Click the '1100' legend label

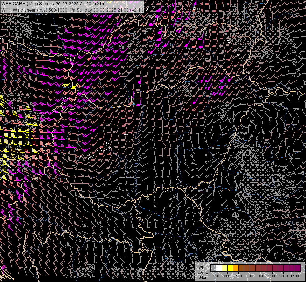[x=272, y=276]
